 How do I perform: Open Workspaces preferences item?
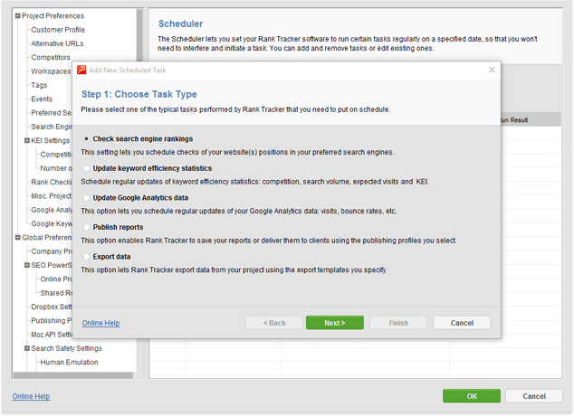[x=51, y=71]
